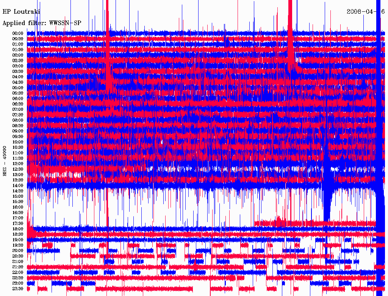Select the 10:30 time label
388x296 pixels.
point(18,148)
